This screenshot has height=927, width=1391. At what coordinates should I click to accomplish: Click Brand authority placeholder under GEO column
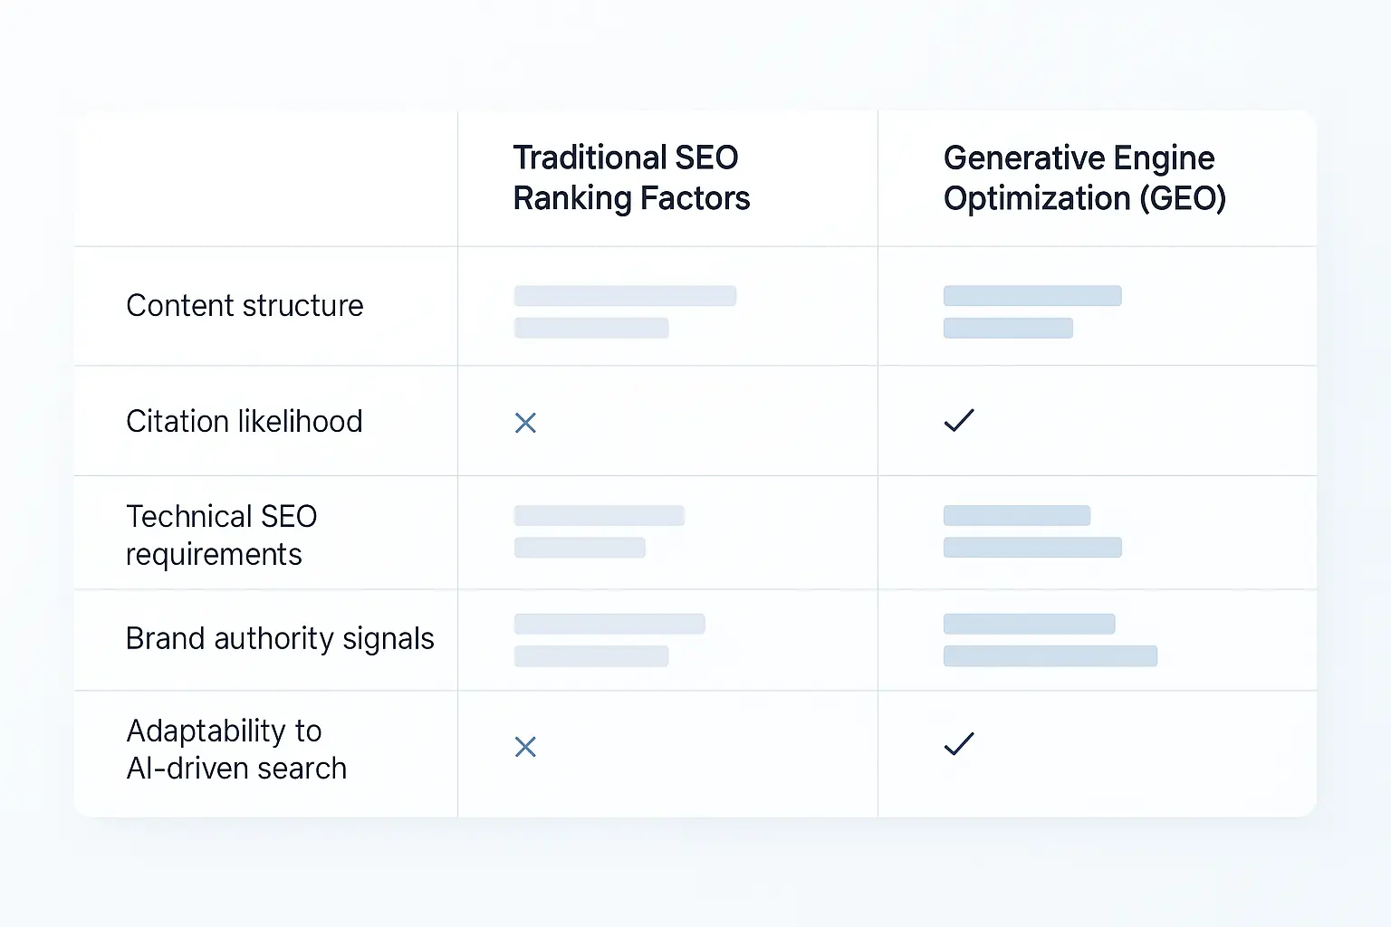coord(1050,640)
